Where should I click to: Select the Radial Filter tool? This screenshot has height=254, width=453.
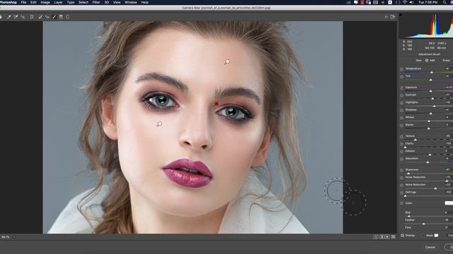click(68, 17)
